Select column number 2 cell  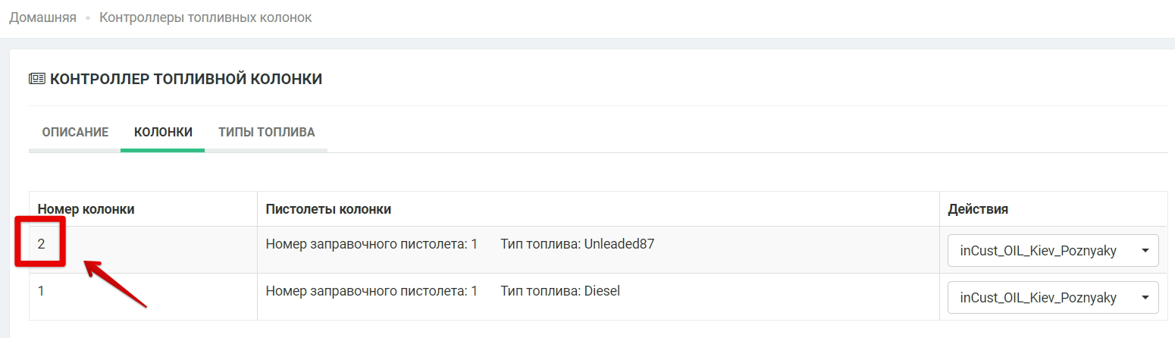[42, 244]
